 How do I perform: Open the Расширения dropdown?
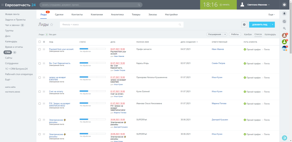pyautogui.click(x=217, y=34)
